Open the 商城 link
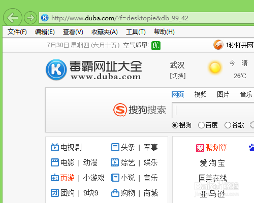Screen dimensions: 254x203 point(150,193)
